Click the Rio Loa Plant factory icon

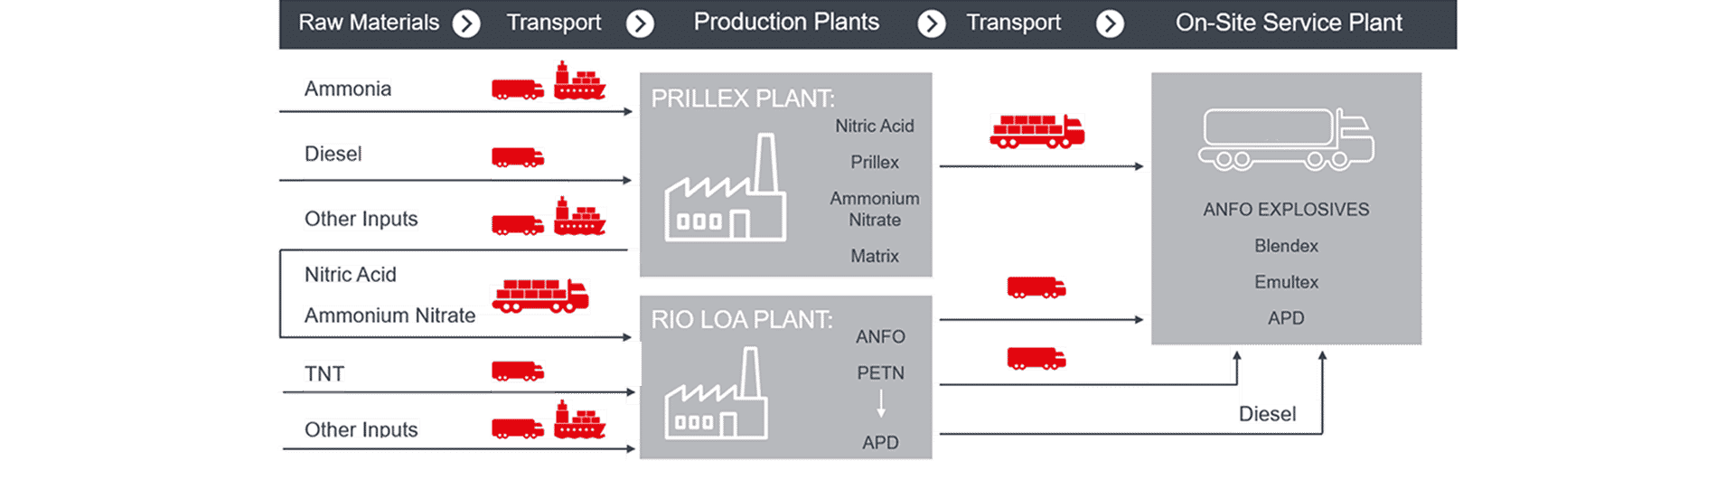[717, 394]
